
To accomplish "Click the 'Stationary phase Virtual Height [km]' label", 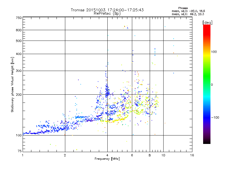I will 12,84.
